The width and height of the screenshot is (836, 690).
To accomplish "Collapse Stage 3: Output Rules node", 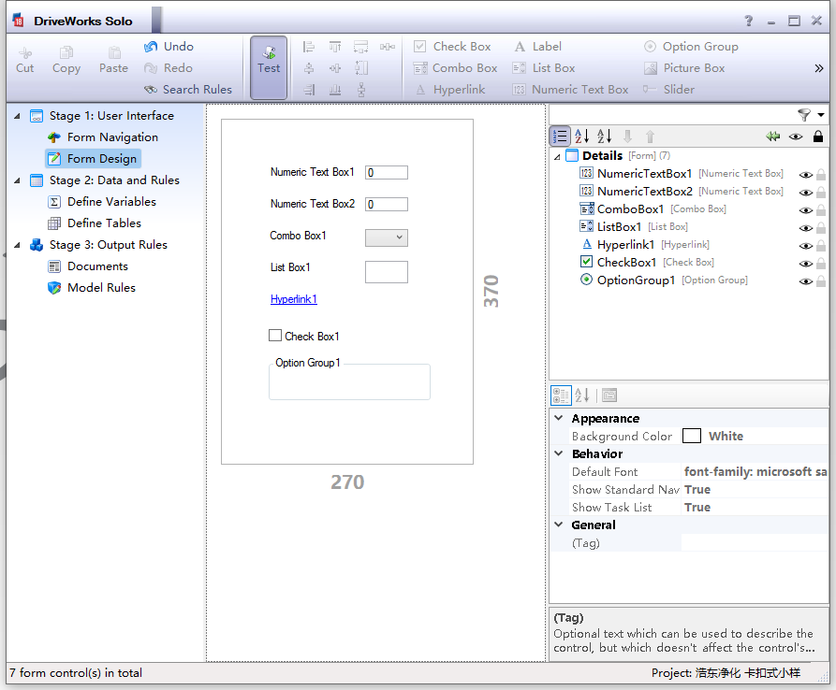I will tap(17, 245).
